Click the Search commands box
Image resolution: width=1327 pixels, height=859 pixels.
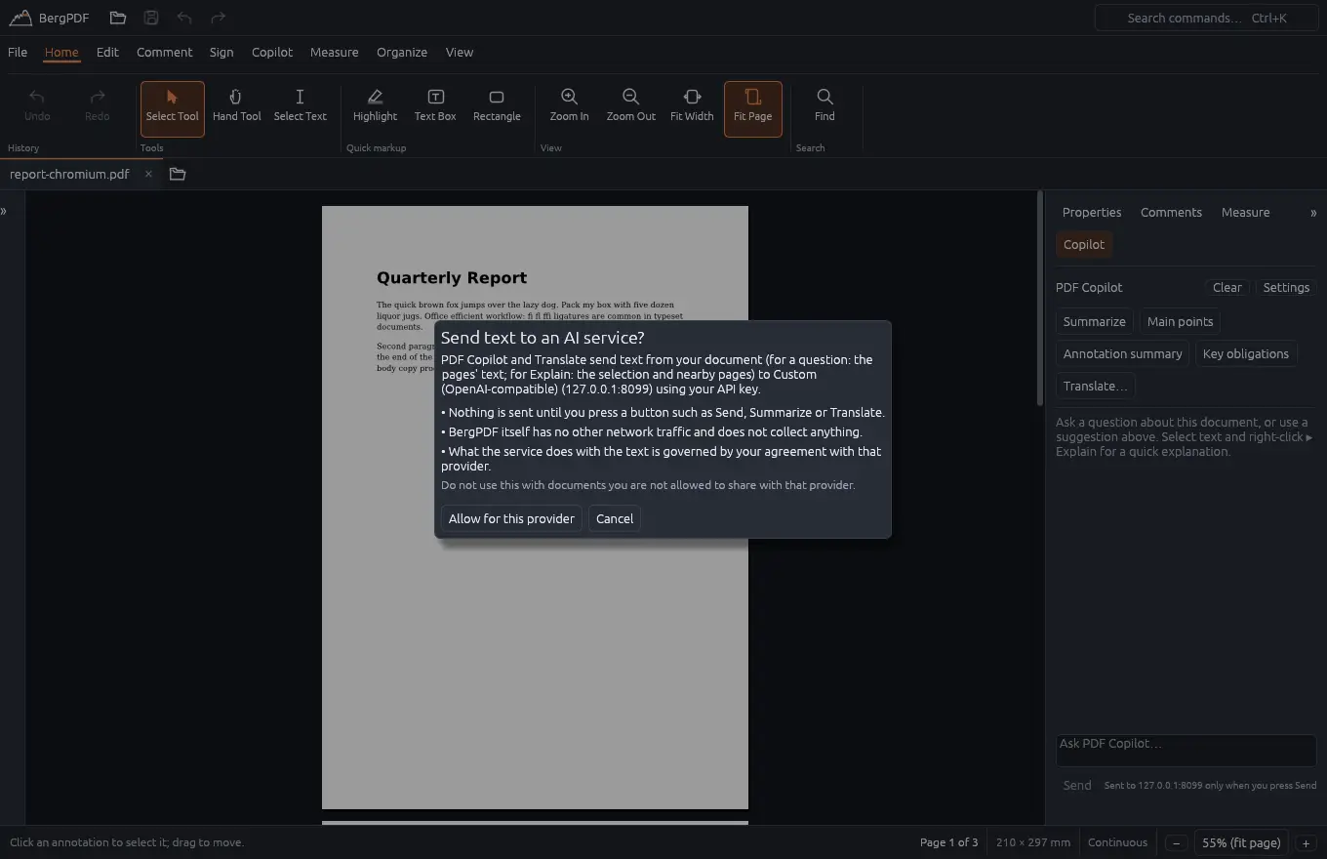coord(1207,18)
